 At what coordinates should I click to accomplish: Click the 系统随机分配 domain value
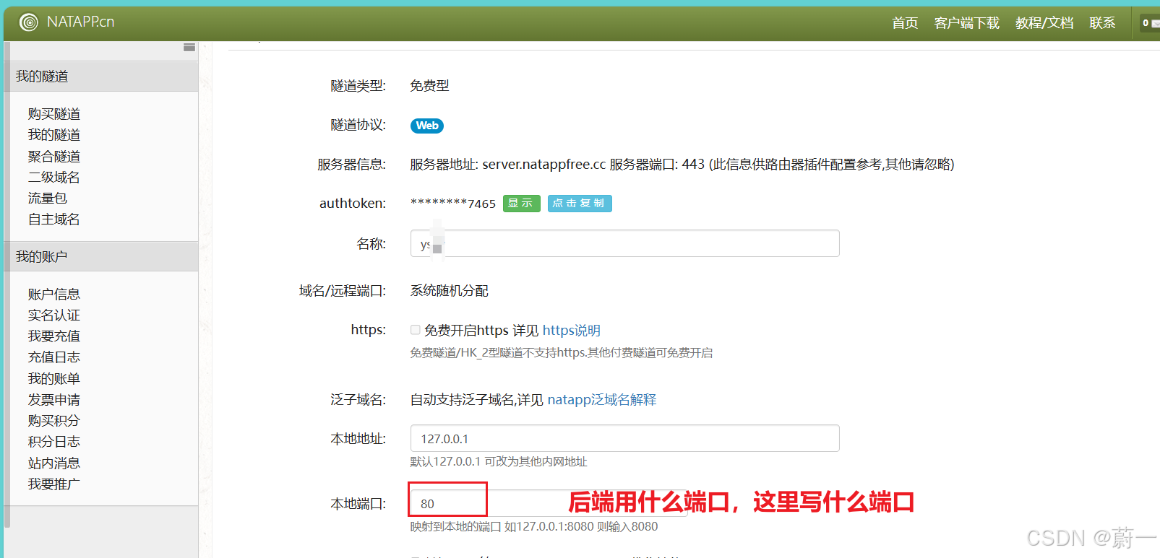tap(450, 291)
